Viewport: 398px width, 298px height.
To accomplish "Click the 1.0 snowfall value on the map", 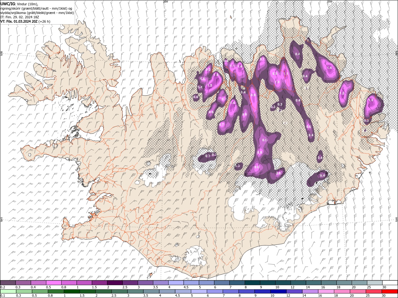I will [278, 82].
